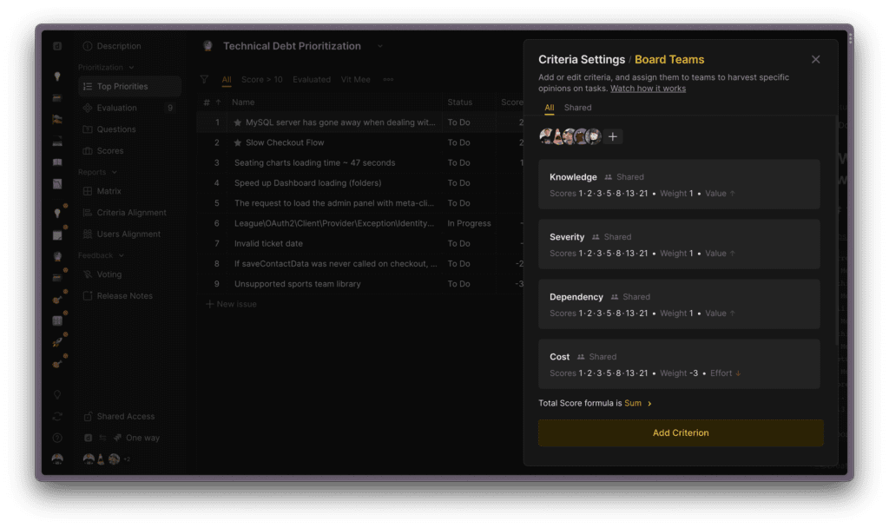Select the Vit Mee filter tab
Image resolution: width=889 pixels, height=528 pixels.
(x=355, y=79)
